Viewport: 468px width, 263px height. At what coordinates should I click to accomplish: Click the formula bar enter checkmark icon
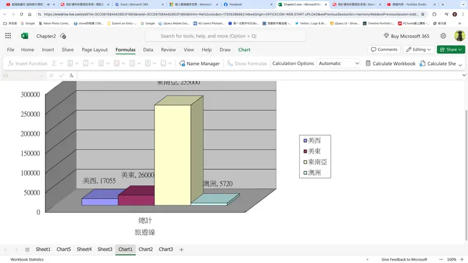(61, 75)
